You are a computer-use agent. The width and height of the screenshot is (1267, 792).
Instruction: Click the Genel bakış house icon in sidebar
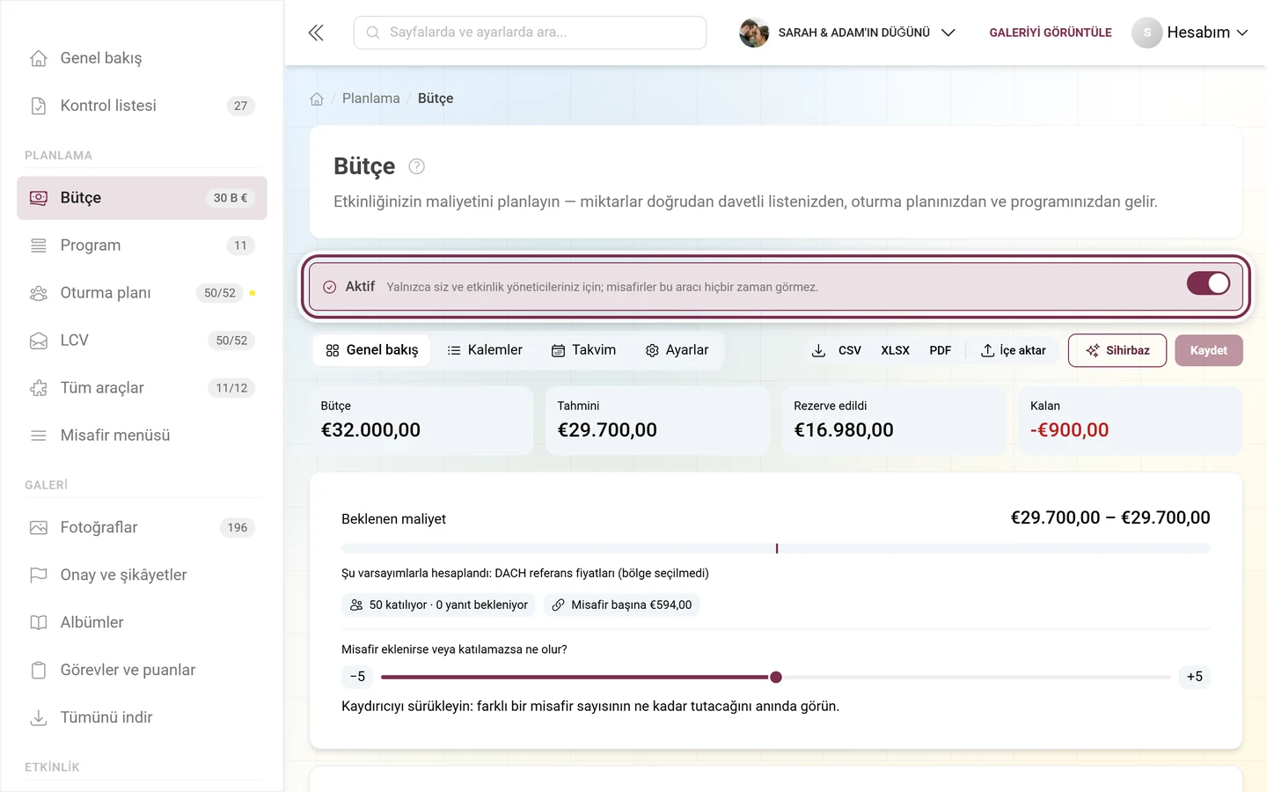point(39,58)
